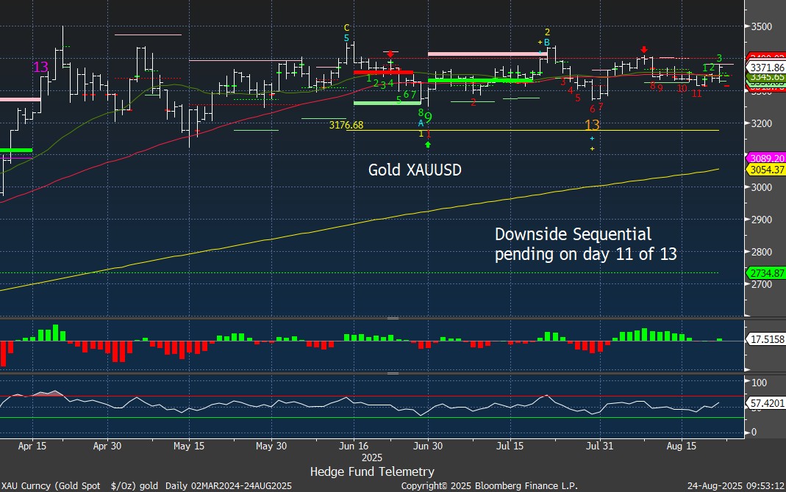Click the red down arrow in early August
The image size is (786, 492).
(x=643, y=49)
